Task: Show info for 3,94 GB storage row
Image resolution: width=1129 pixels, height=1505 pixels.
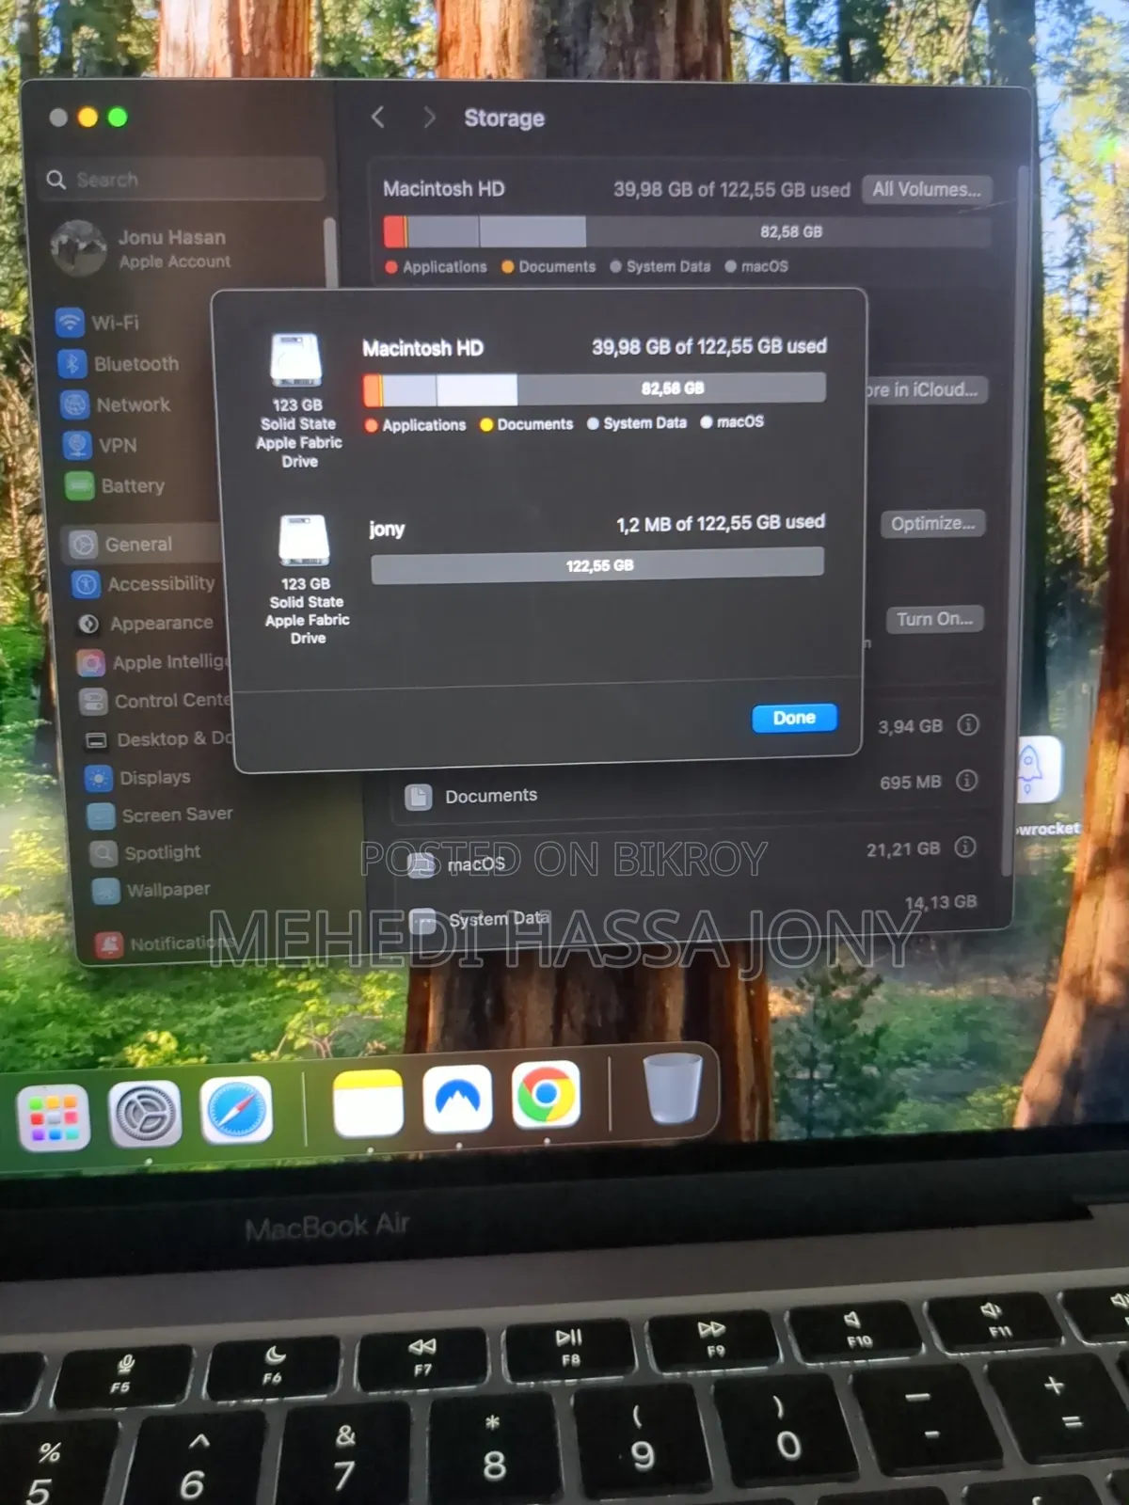Action: 968,725
